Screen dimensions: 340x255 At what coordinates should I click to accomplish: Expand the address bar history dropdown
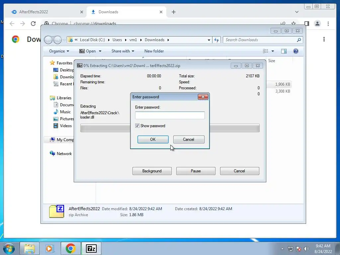(209, 40)
